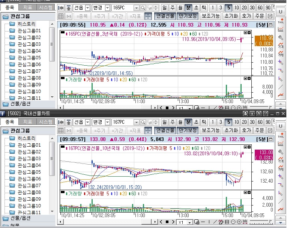Open the 선옵 dropdown in the 167PC window
Viewport: 287px width, 228px height.
click(88, 122)
